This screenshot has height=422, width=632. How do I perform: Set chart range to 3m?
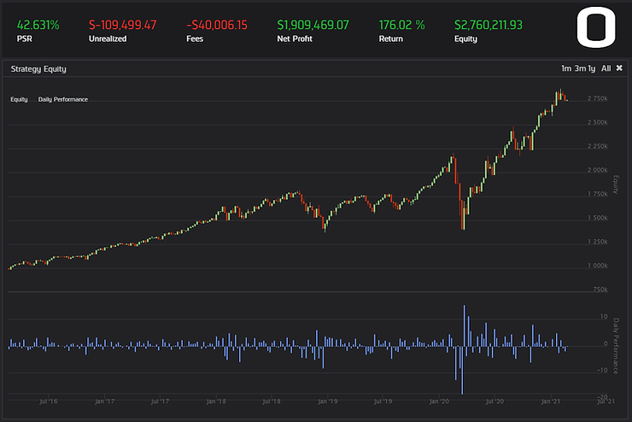(580, 68)
